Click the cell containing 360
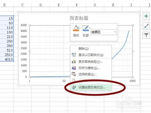The width and height of the screenshot is (151, 113). pos(7,46)
